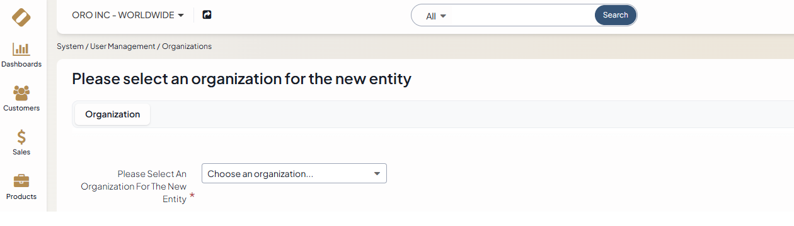Screen dimensions: 794x226
Task: Open the Customers people icon
Action: click(x=21, y=93)
